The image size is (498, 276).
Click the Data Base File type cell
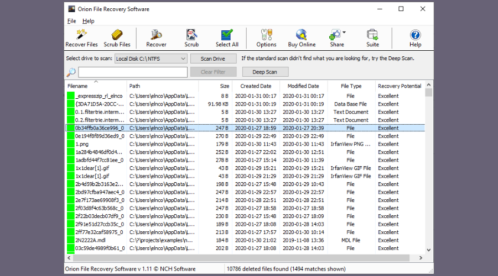(350, 104)
